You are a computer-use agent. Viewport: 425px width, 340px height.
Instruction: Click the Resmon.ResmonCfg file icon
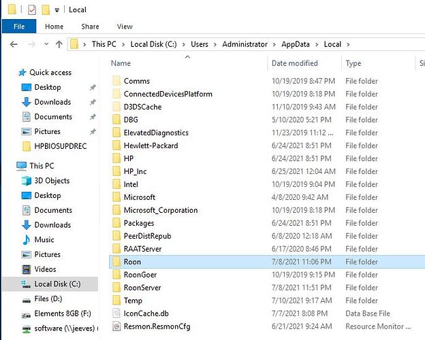coord(116,326)
